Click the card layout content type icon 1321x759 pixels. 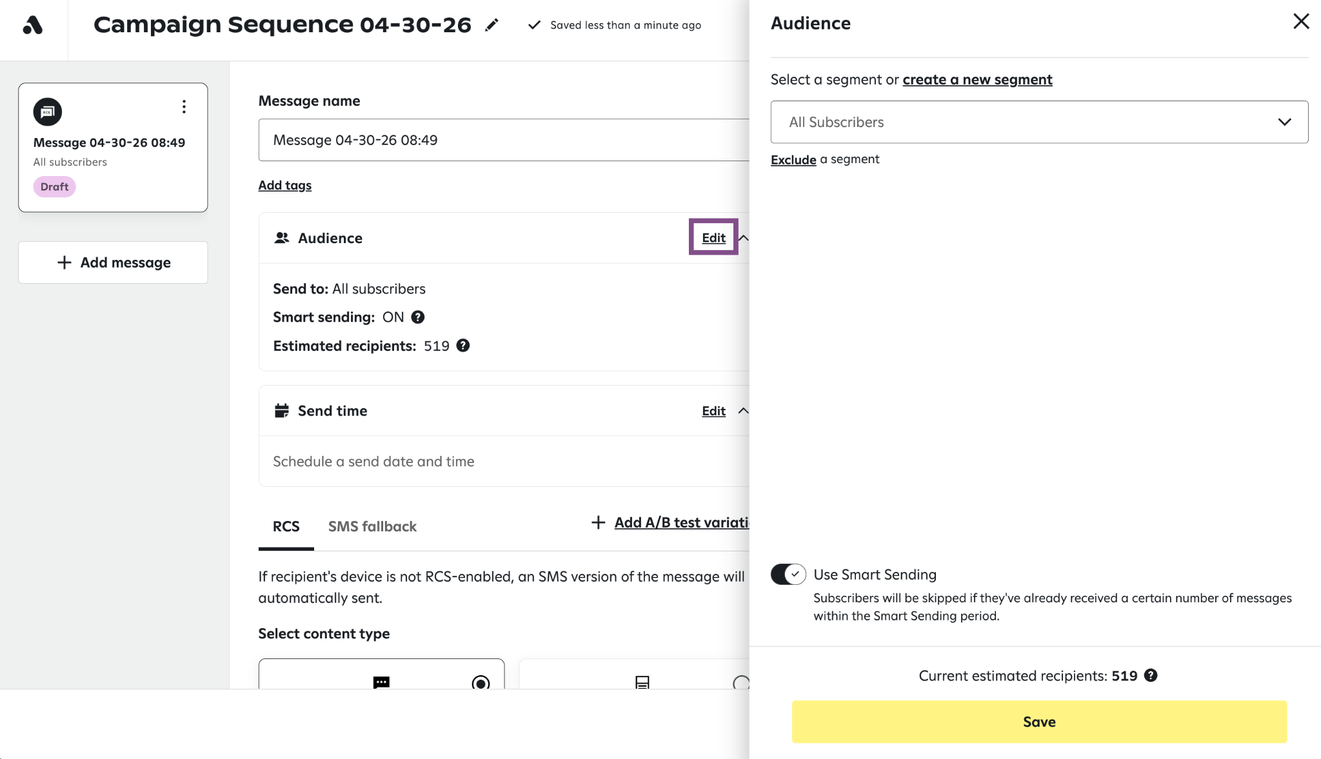pyautogui.click(x=642, y=682)
